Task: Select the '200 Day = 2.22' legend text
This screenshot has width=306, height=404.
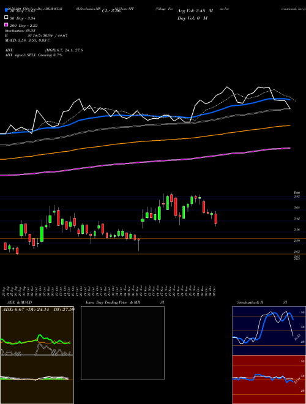Action: pos(23,26)
